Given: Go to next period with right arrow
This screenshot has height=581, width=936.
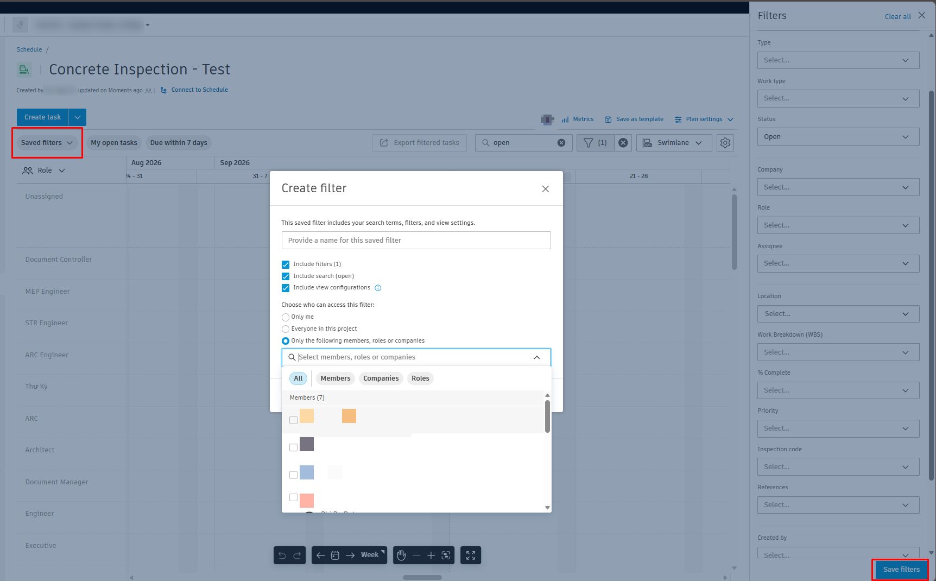Looking at the screenshot, I should pyautogui.click(x=350, y=555).
